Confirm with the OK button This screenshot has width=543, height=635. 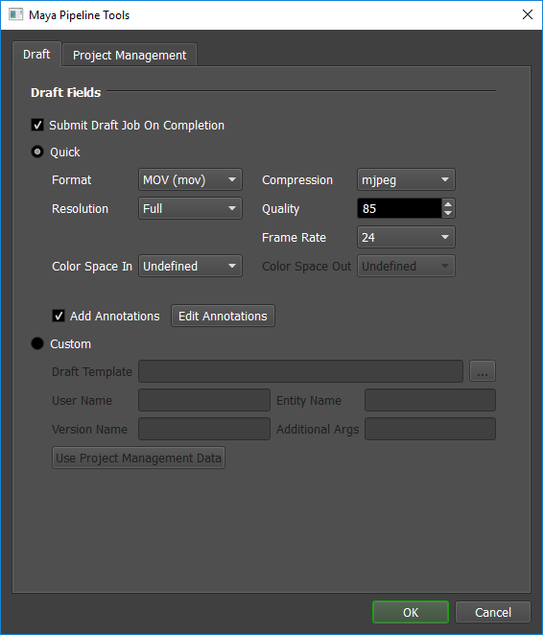point(411,612)
